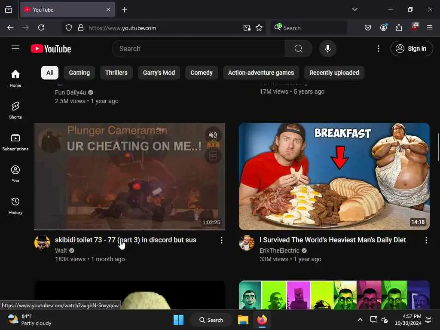Open ErikTheElectric channel avatar
The image size is (440, 330).
point(246,243)
